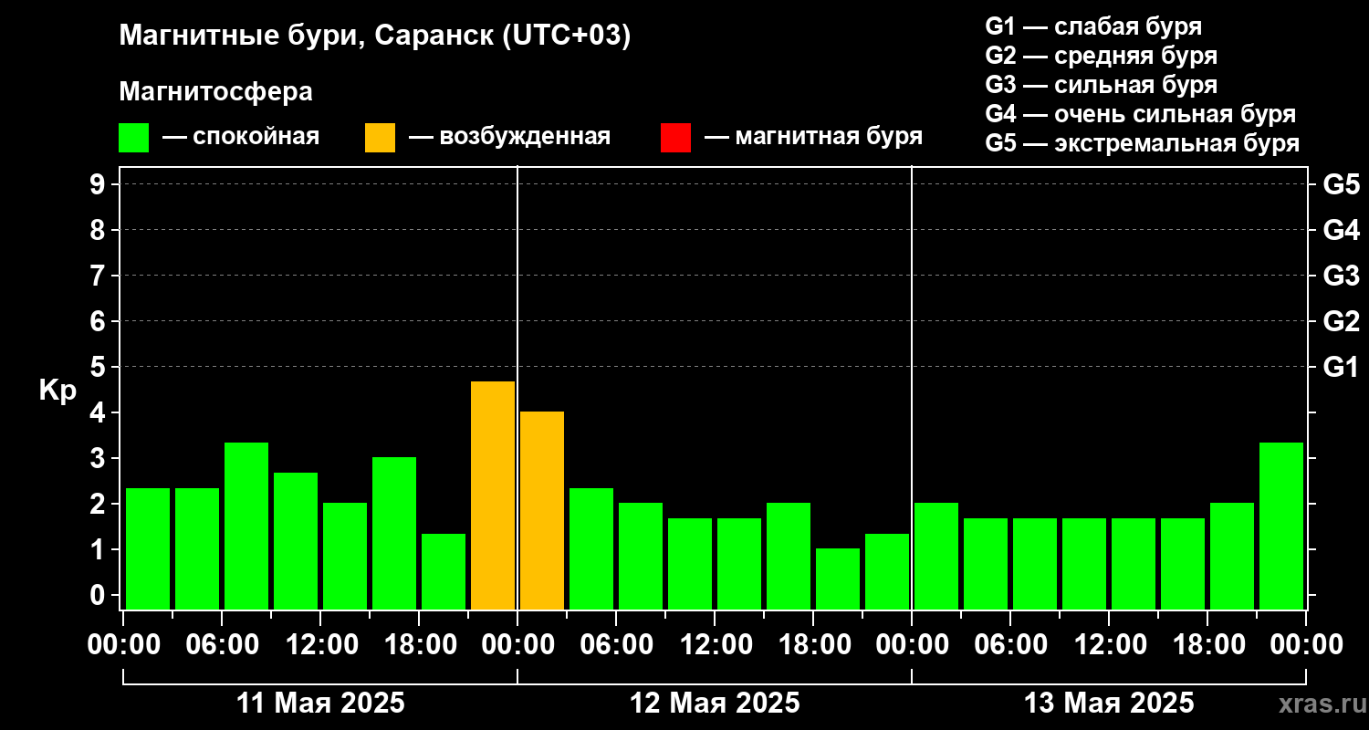Click the last green bar on 13 May
The width and height of the screenshot is (1369, 730).
[1281, 525]
